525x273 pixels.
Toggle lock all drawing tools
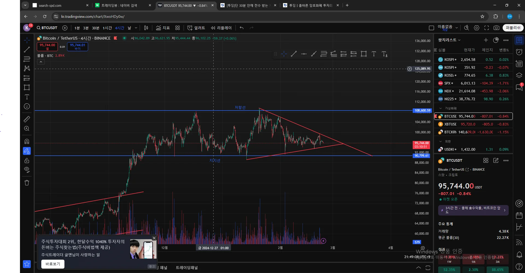[x=27, y=161]
